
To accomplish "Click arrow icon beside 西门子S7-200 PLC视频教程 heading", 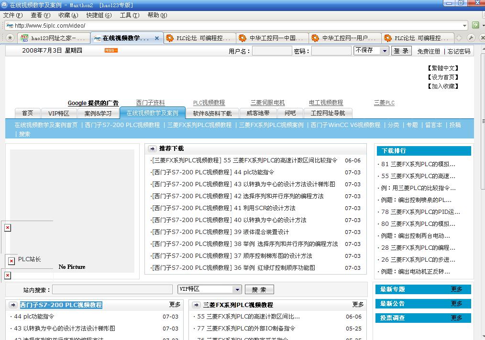I will pyautogui.click(x=13, y=305).
